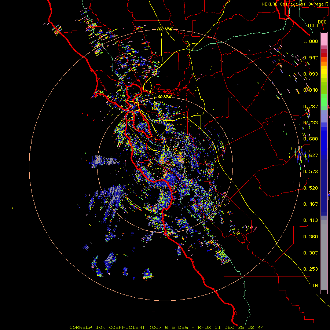This screenshot has height=330, width=330.
Task: Click the TH threshold label
Action: [315, 286]
